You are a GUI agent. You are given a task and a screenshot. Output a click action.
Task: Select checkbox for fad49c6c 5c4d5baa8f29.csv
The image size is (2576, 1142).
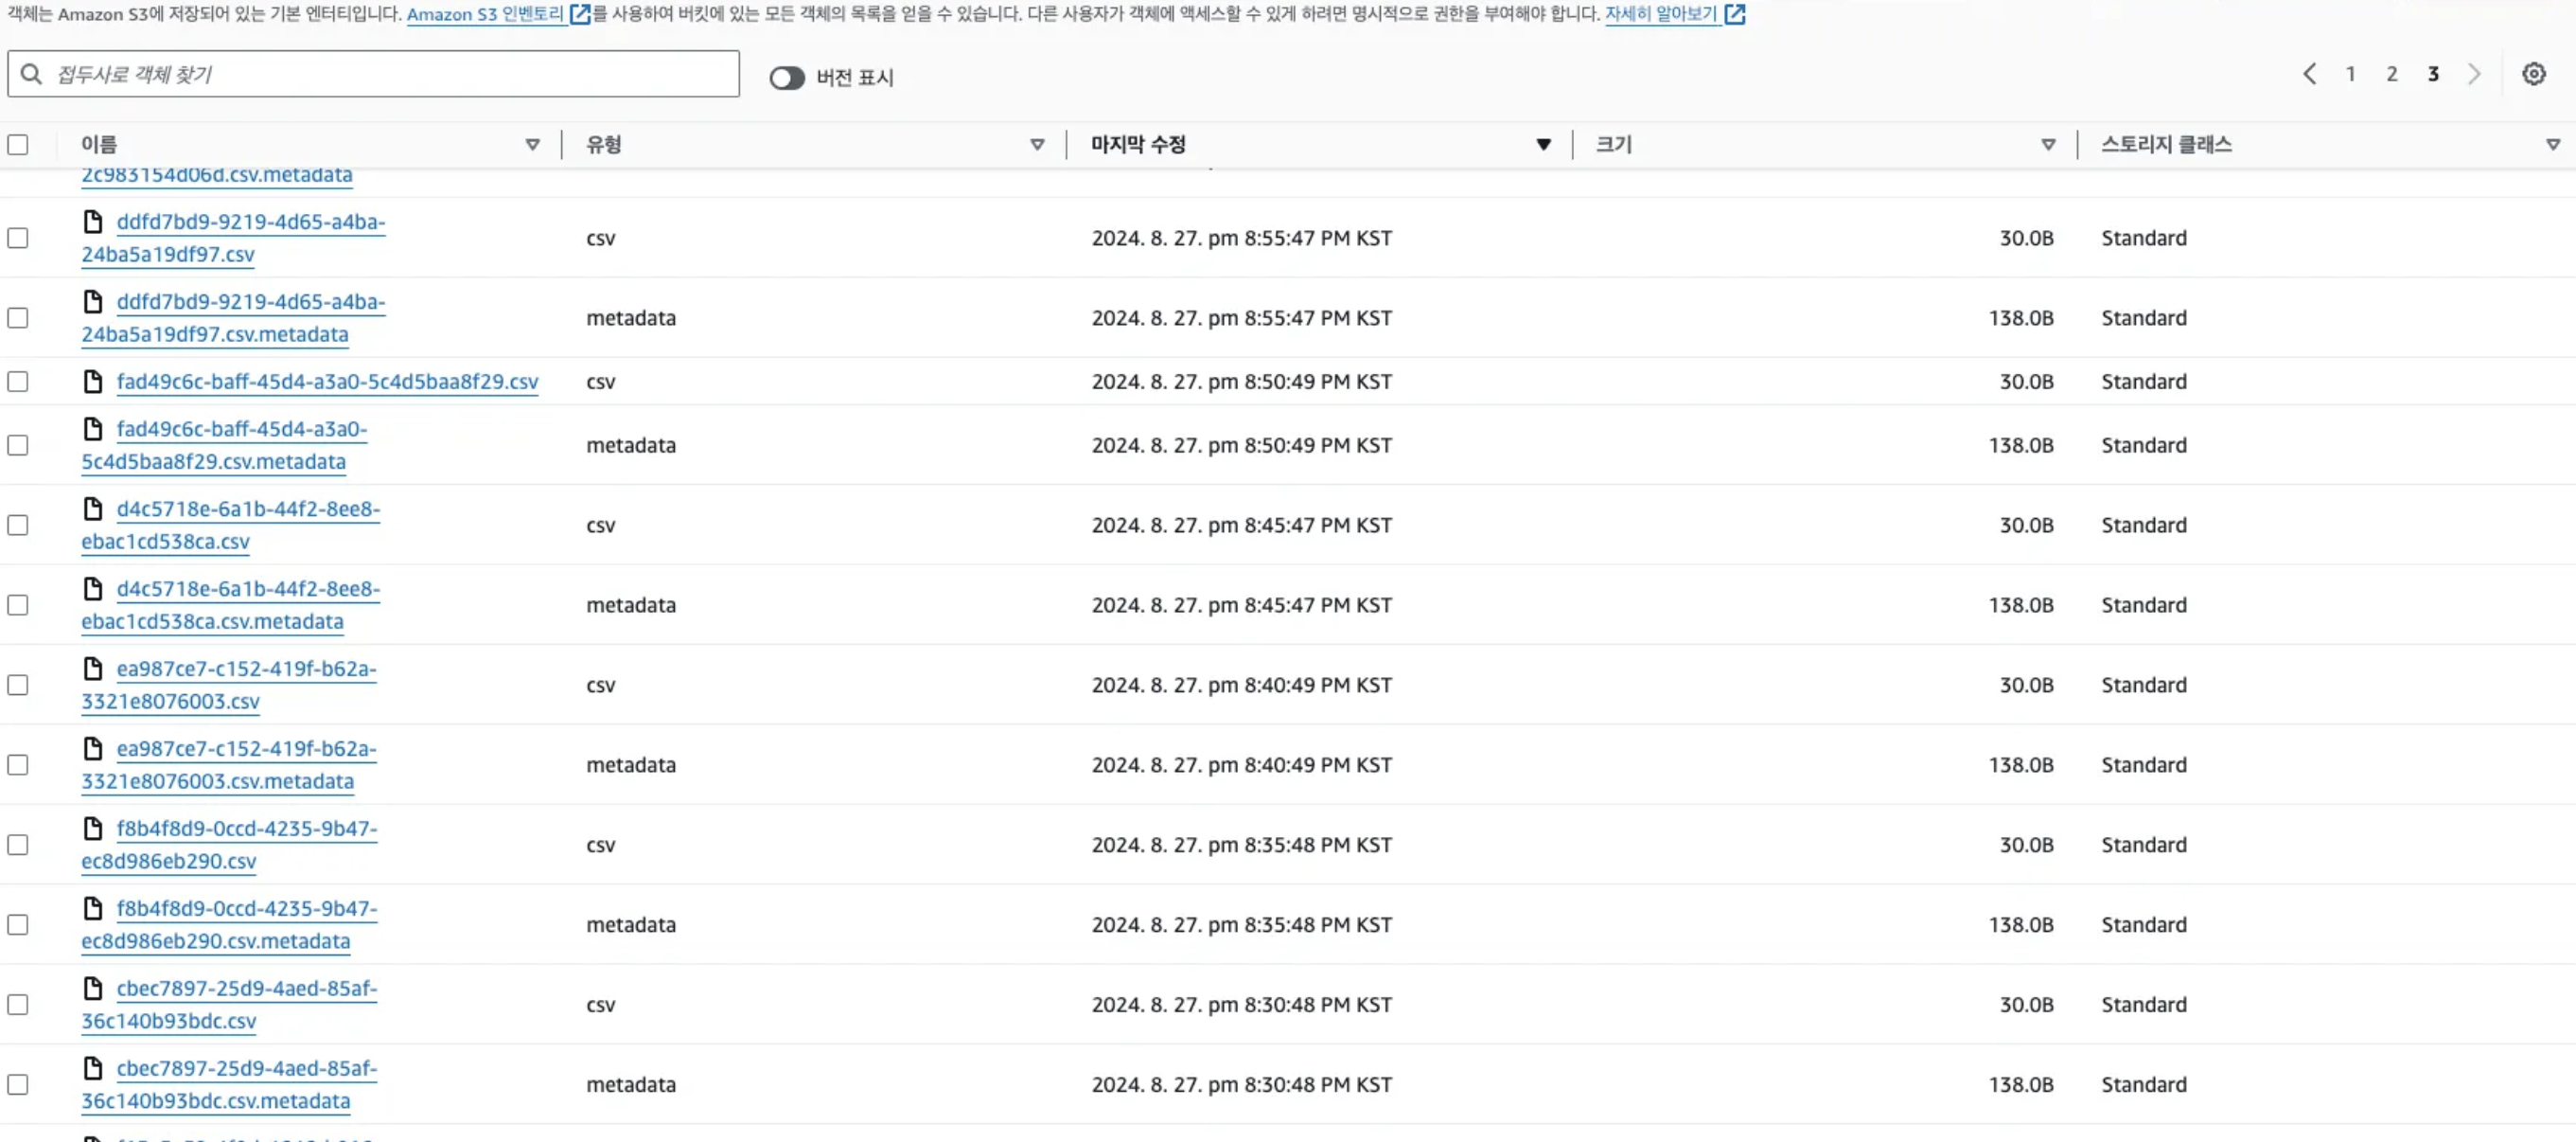(x=18, y=382)
